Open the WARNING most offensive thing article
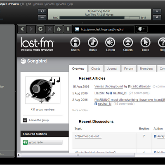Screen dimensions: 165x165 click(130, 100)
